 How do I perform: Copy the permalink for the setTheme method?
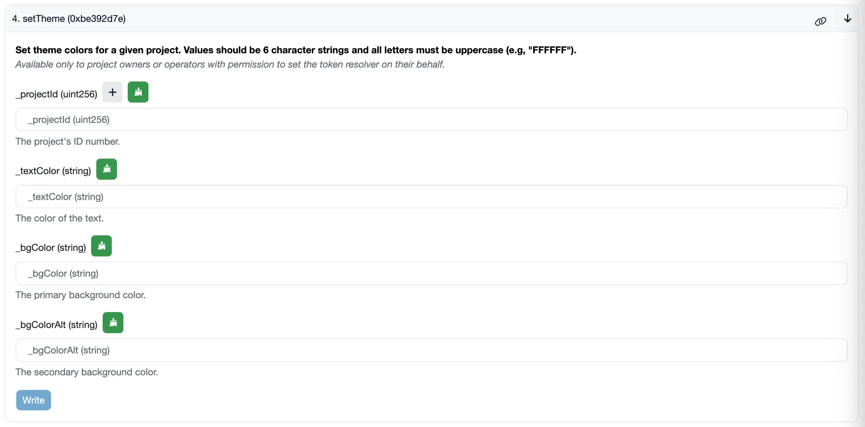(820, 21)
